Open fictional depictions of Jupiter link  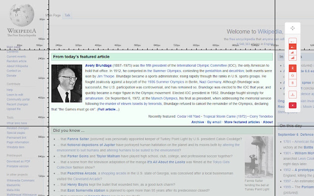(x=91, y=145)
